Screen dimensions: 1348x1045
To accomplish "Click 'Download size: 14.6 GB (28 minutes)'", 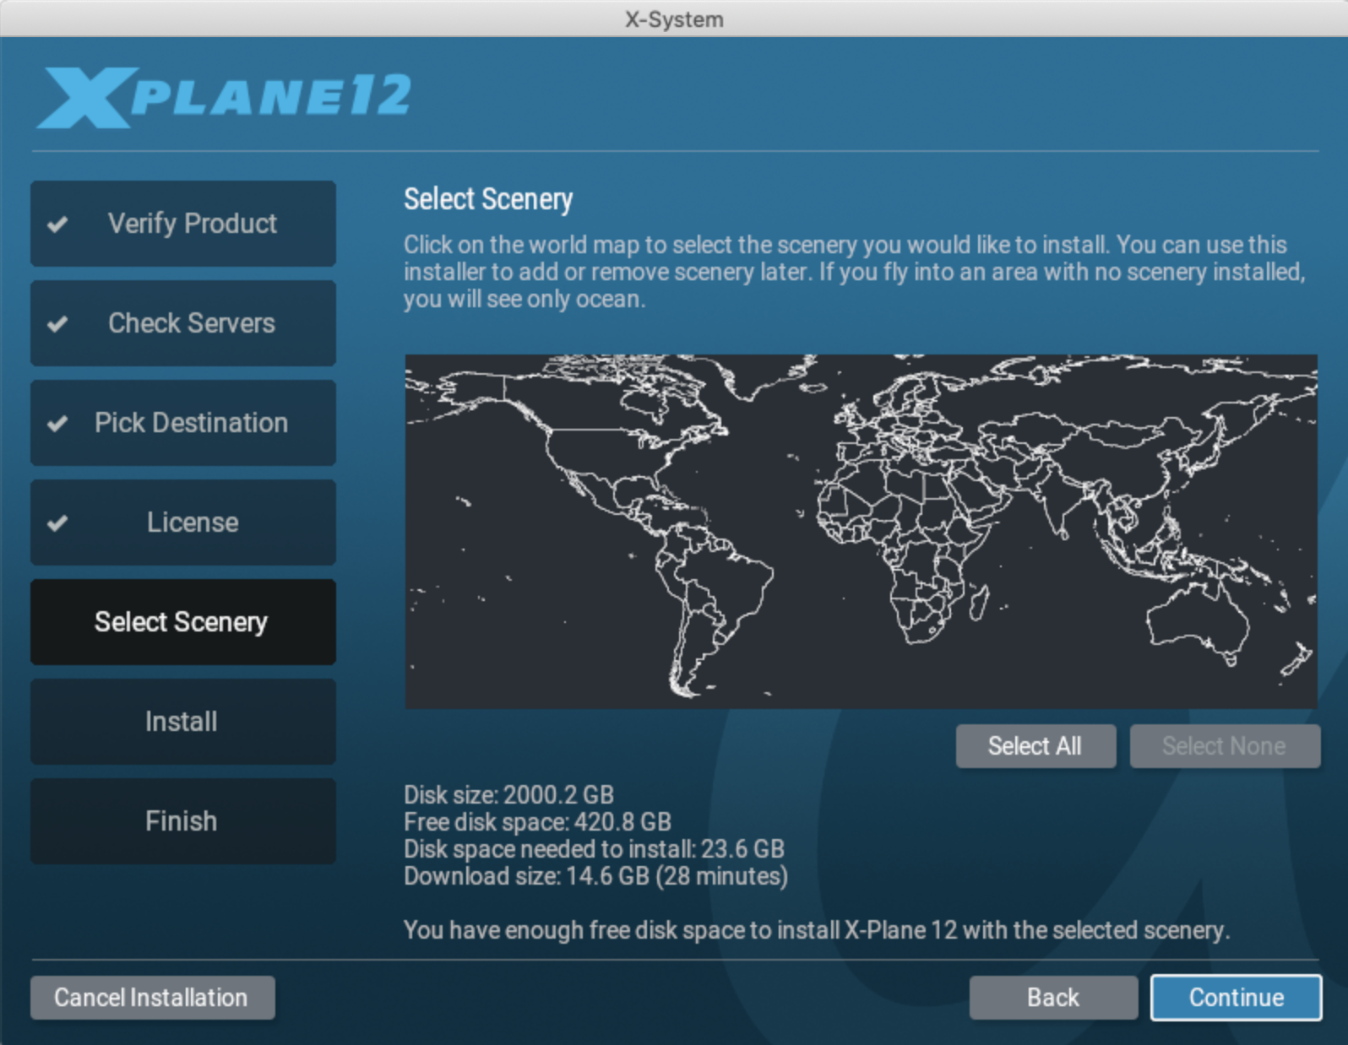I will pos(595,876).
